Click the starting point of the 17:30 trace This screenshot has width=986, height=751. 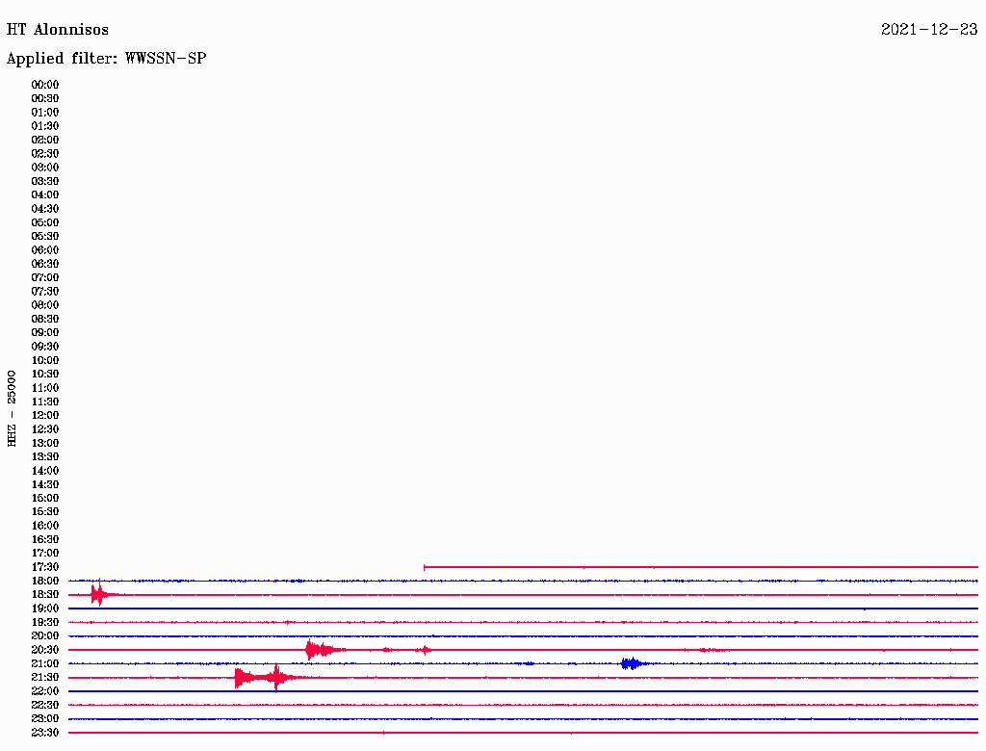pos(425,567)
